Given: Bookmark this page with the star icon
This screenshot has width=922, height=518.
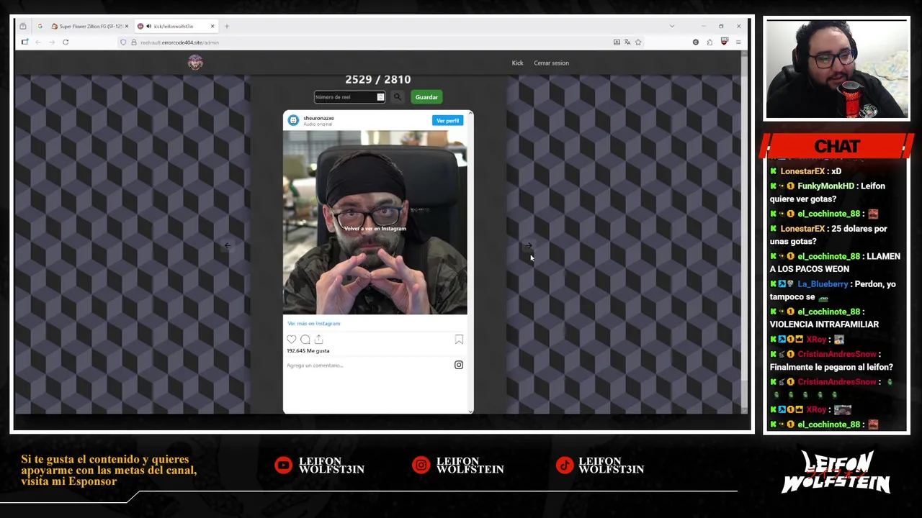Looking at the screenshot, I should 638,42.
